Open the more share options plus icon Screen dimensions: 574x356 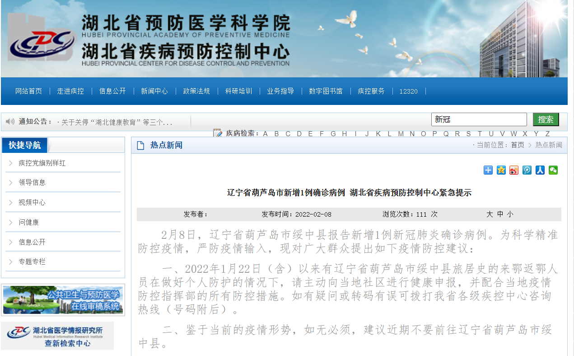coord(488,170)
